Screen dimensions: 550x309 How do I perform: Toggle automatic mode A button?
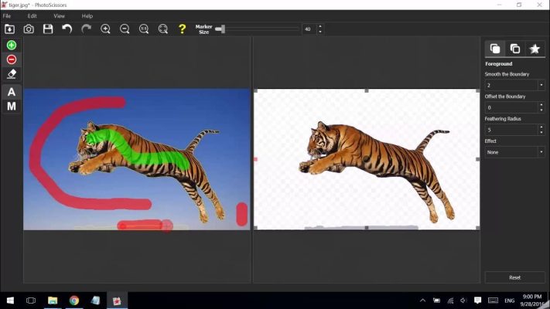tap(11, 92)
